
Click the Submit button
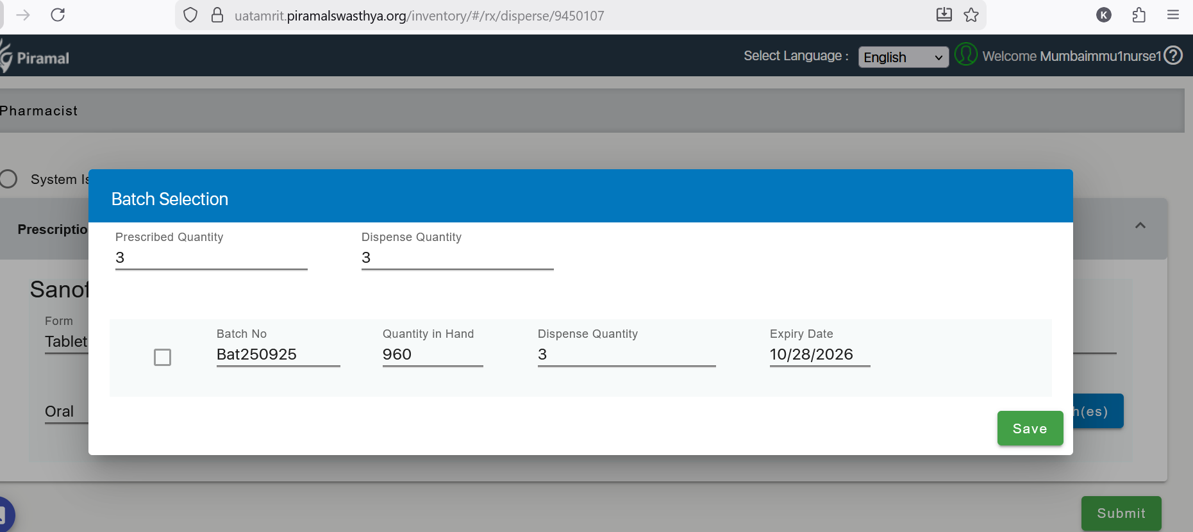click(x=1121, y=513)
